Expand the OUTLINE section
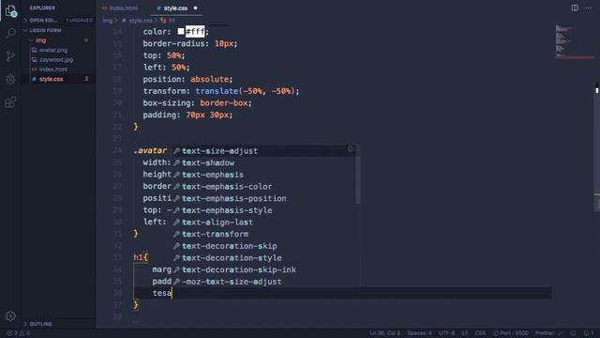The height and width of the screenshot is (338, 600). (57, 324)
